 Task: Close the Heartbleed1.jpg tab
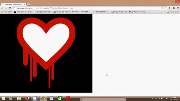pos(24,4)
